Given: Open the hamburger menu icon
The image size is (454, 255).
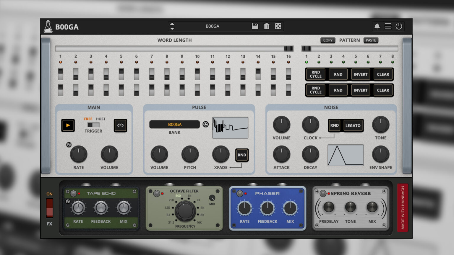Looking at the screenshot, I should [x=388, y=26].
